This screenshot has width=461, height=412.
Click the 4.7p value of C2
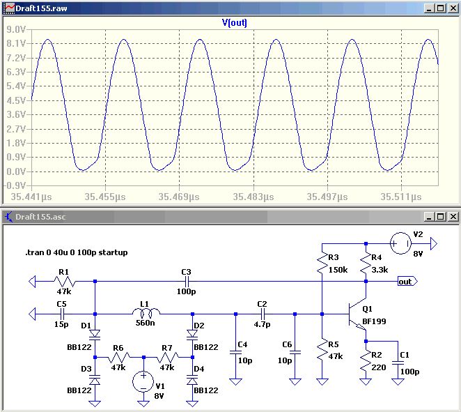pos(263,324)
